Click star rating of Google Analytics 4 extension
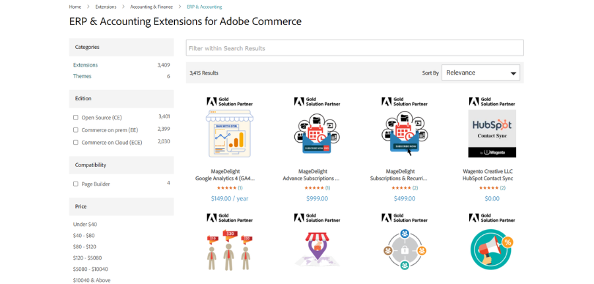 (x=226, y=188)
